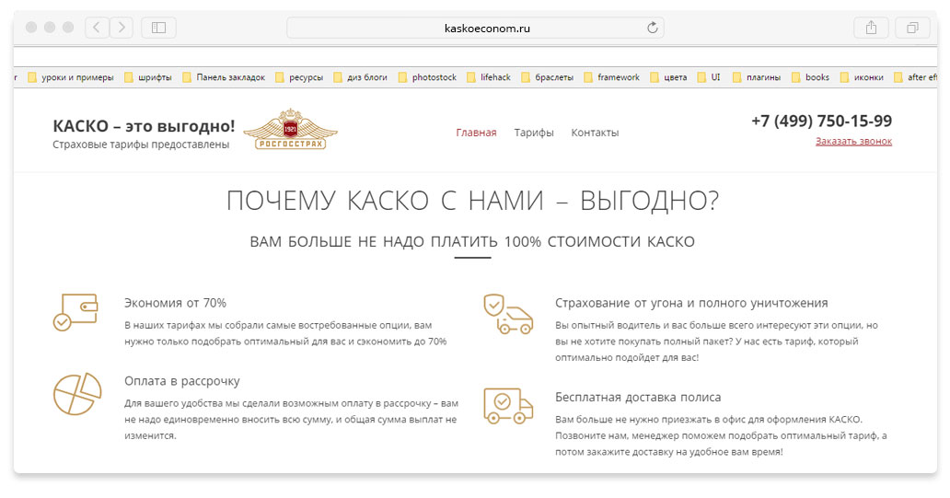Open the Главная menu item
The image size is (950, 498).
[x=476, y=133]
